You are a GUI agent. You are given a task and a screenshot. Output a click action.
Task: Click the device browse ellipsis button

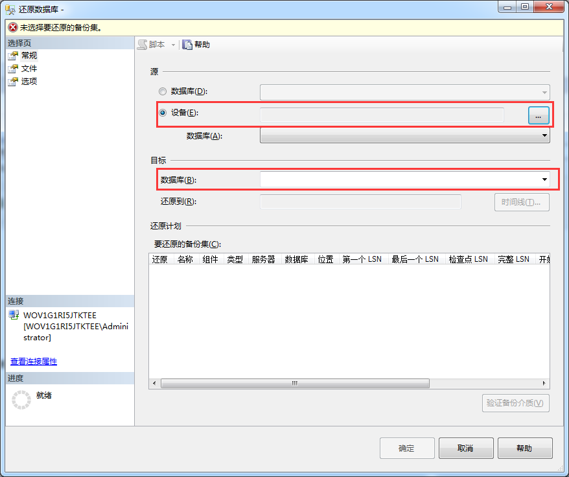pos(539,115)
